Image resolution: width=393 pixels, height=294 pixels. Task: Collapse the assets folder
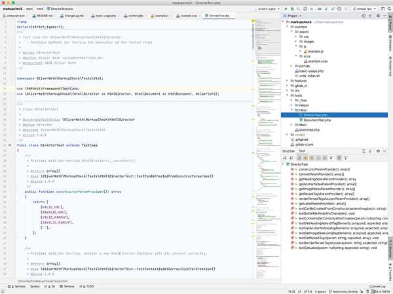291,32
